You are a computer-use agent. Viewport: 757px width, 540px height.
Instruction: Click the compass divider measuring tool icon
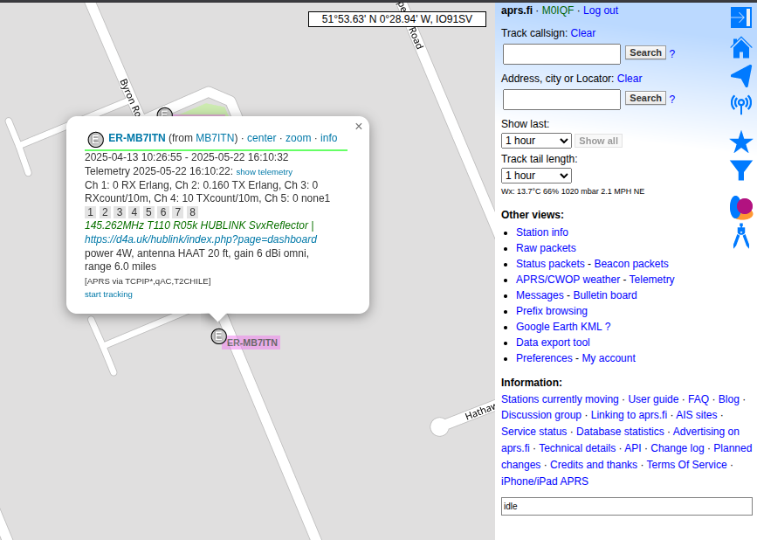coord(740,236)
